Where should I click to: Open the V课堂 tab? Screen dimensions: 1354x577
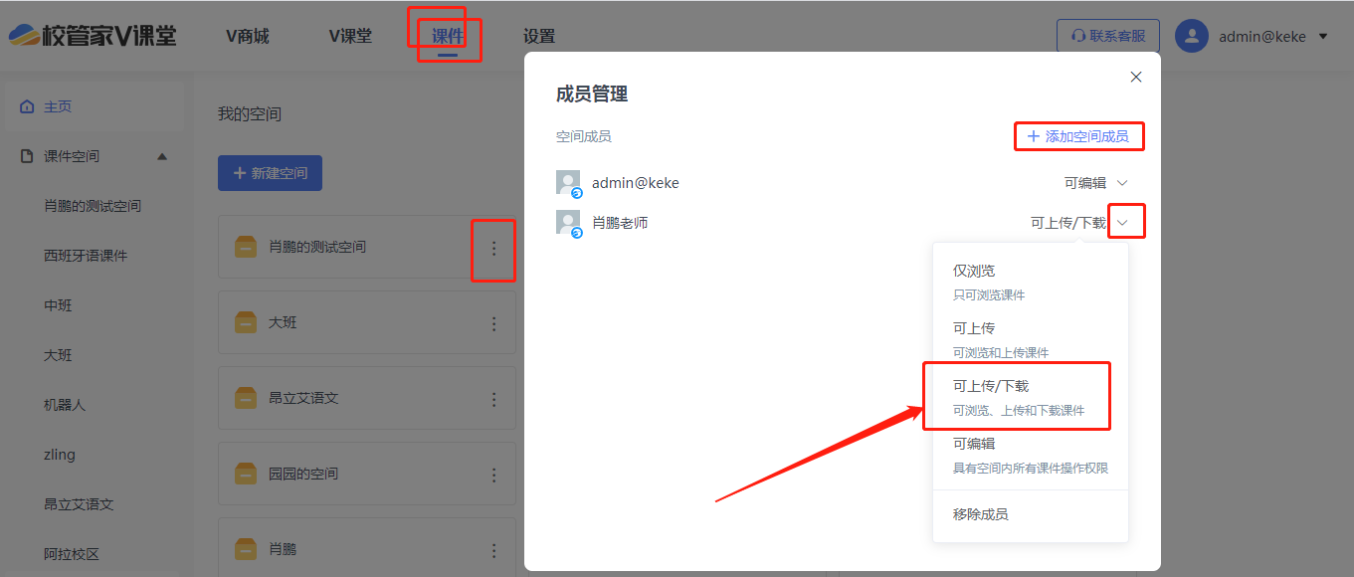click(x=350, y=37)
